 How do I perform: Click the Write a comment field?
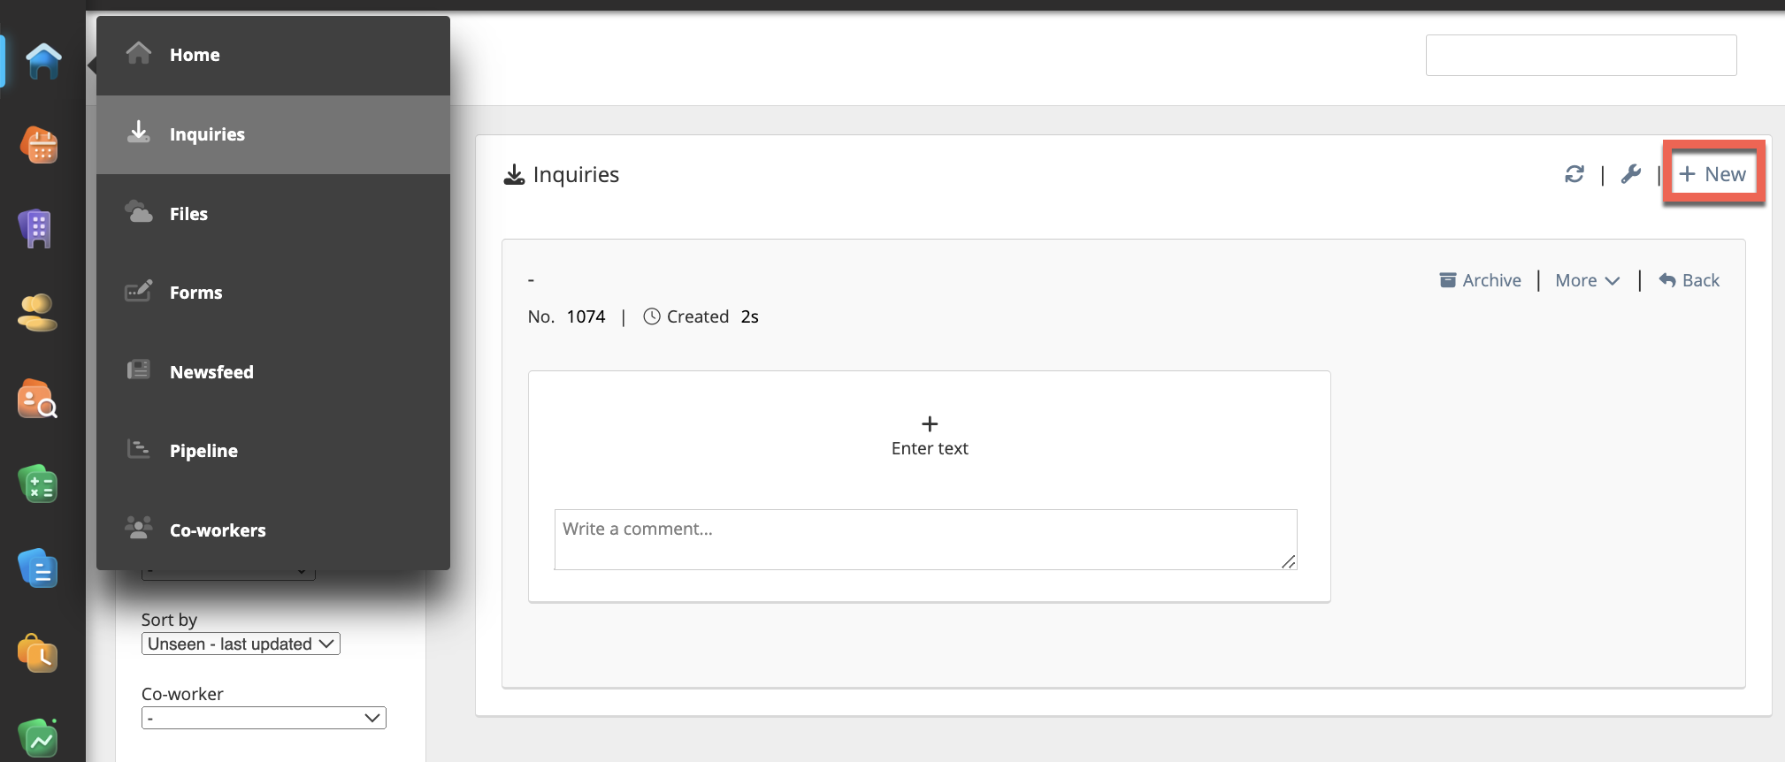pyautogui.click(x=925, y=538)
